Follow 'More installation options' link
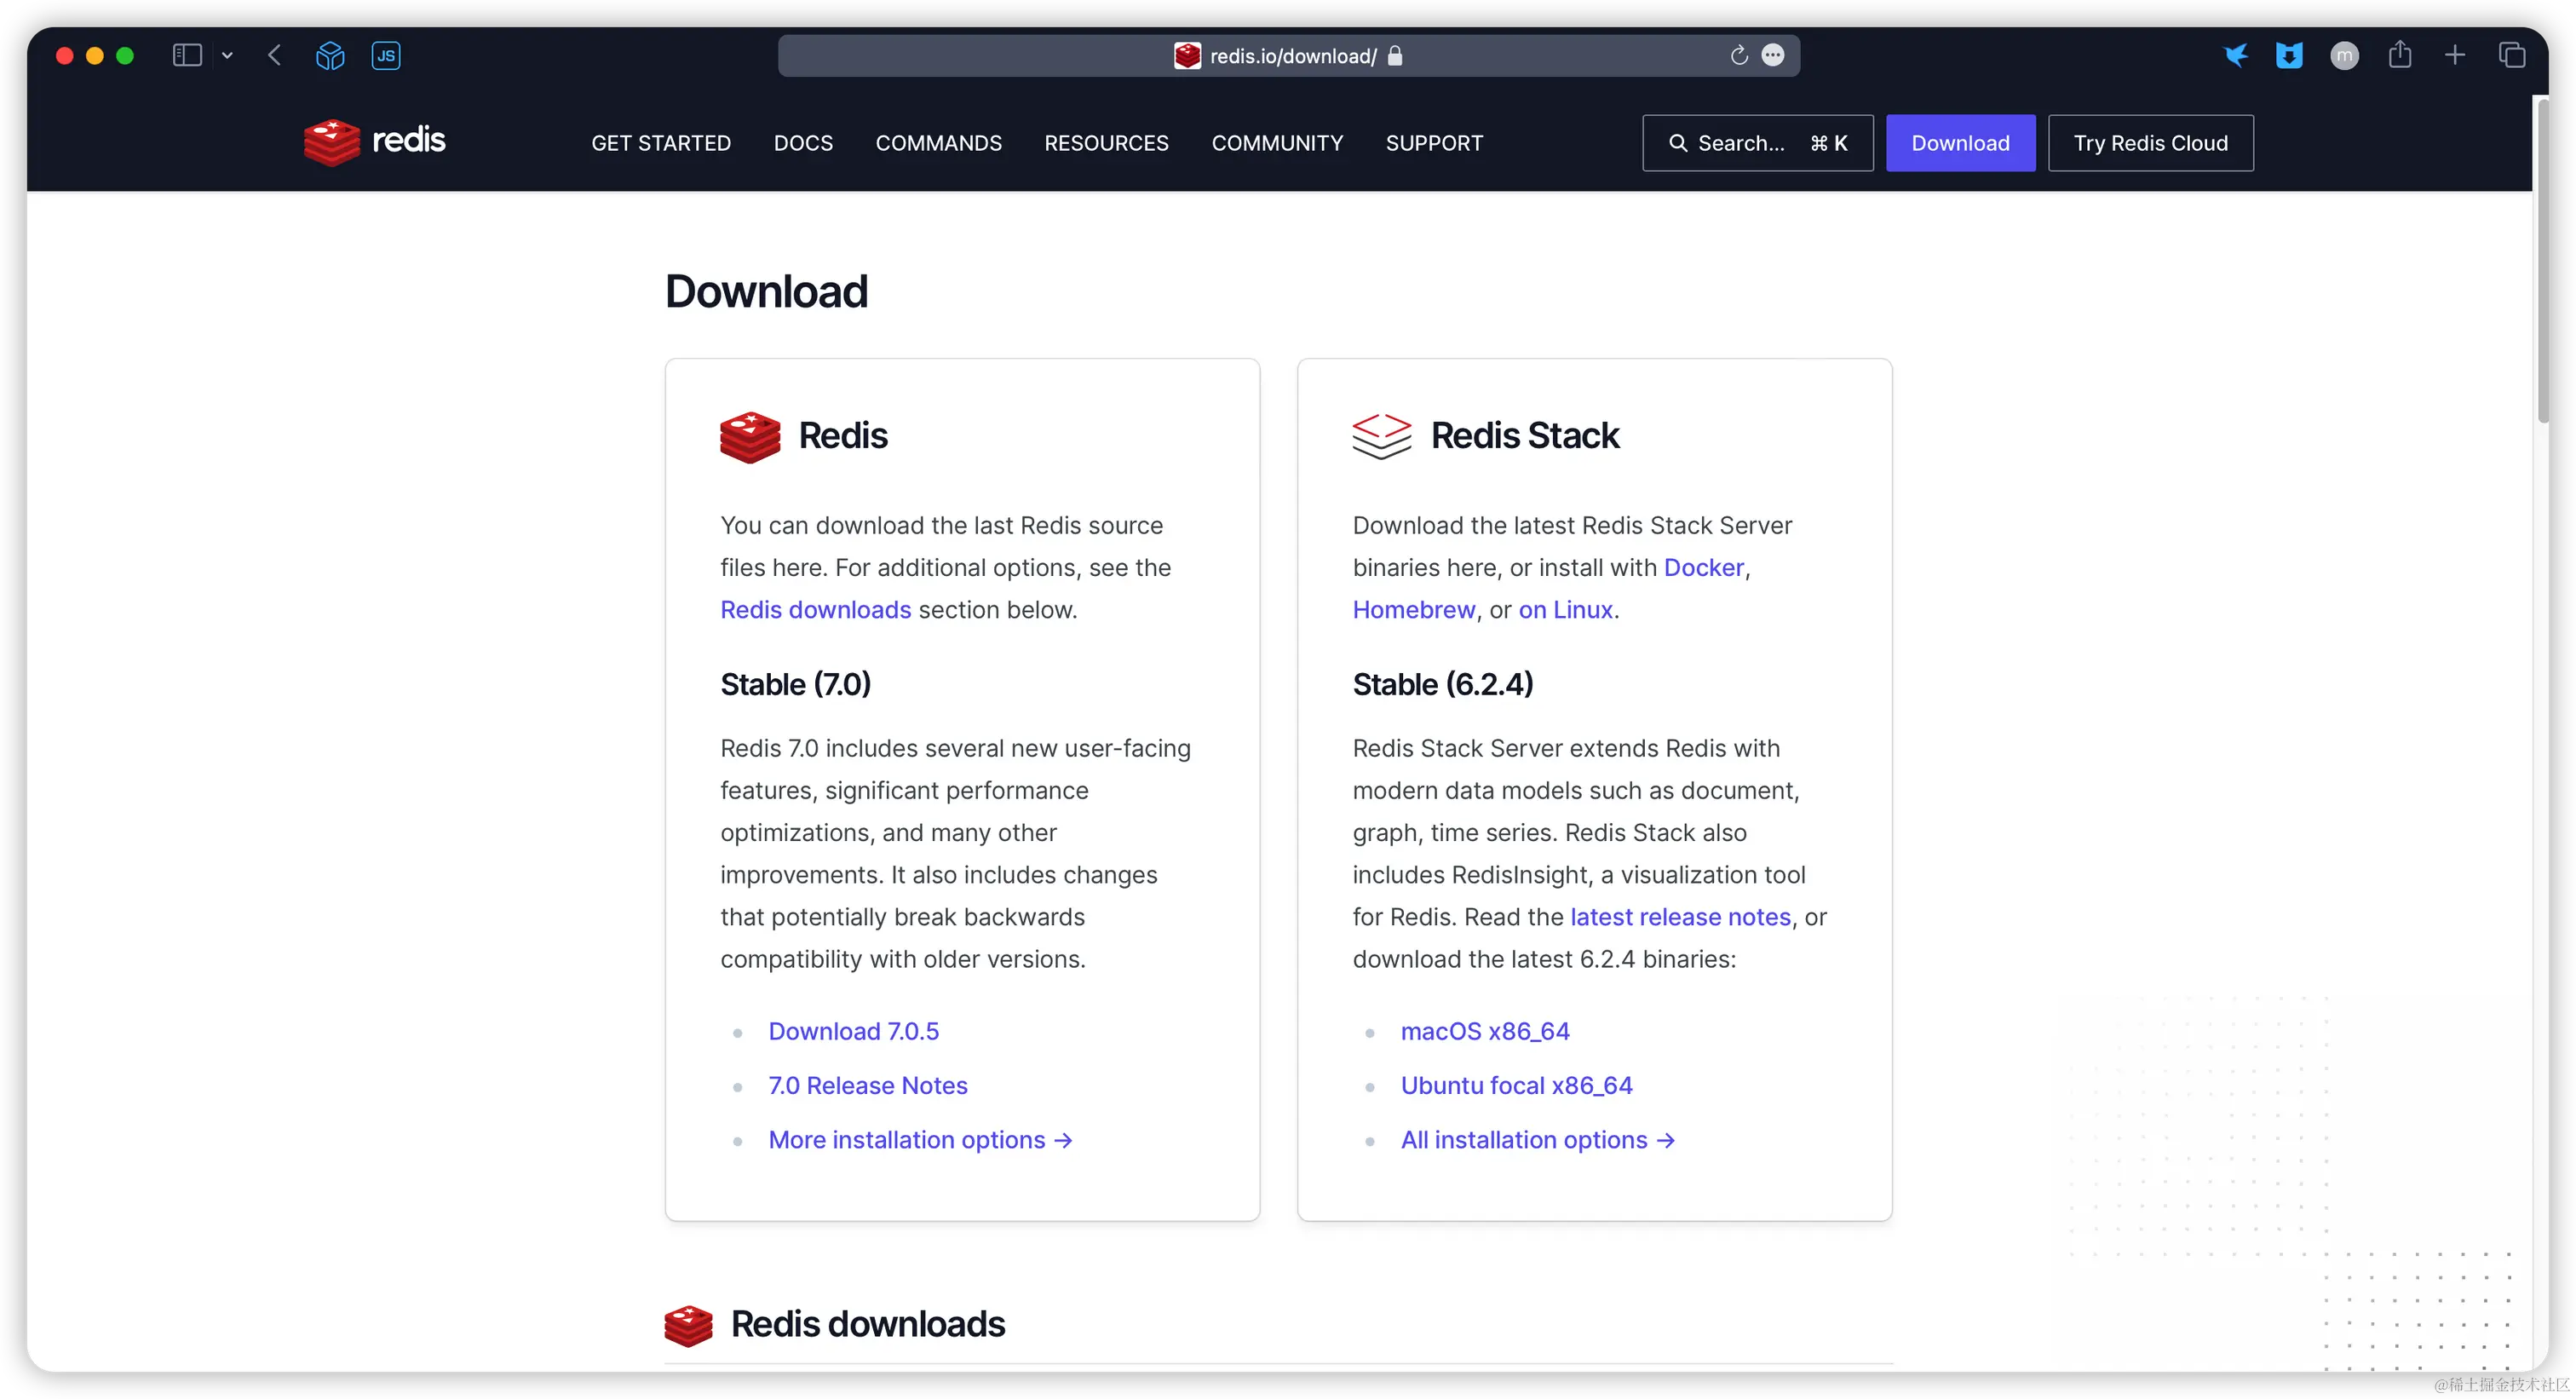 (x=920, y=1140)
